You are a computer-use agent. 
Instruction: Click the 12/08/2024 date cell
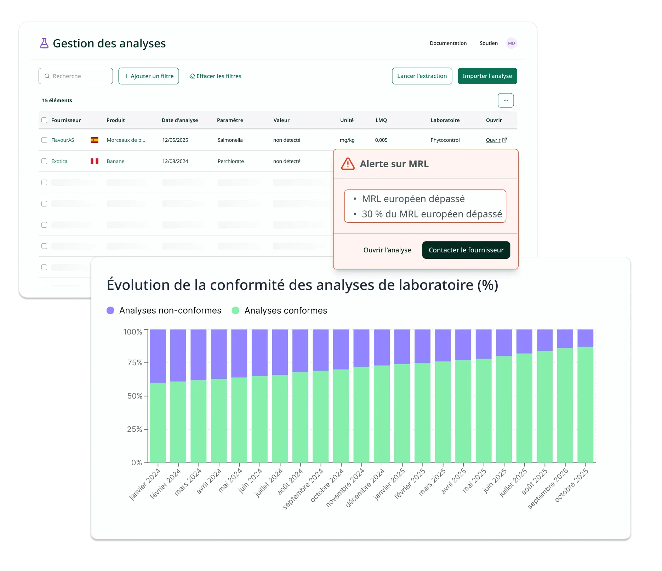pyautogui.click(x=175, y=161)
